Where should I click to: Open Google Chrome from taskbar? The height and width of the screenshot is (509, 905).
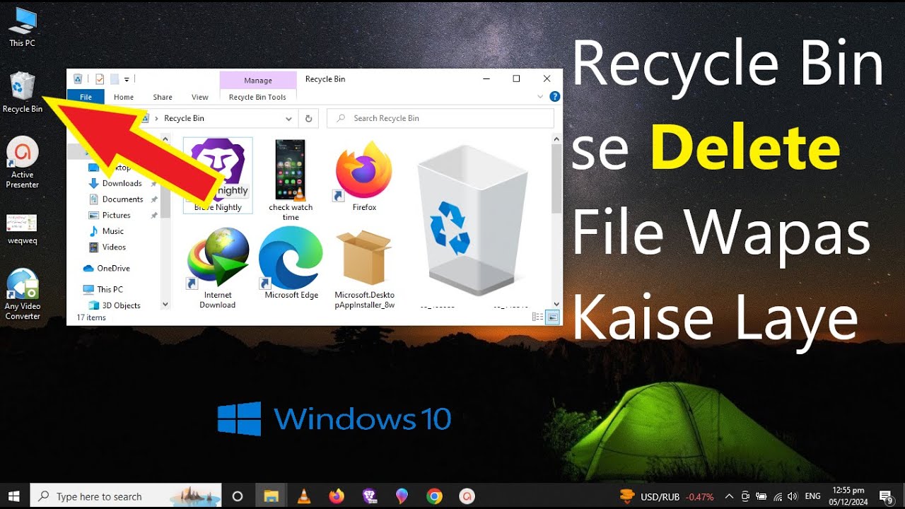pos(434,496)
